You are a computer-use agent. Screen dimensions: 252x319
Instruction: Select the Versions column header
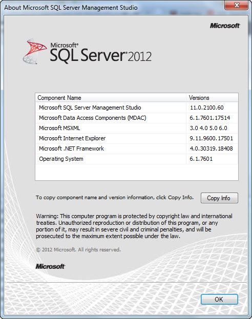click(x=212, y=98)
